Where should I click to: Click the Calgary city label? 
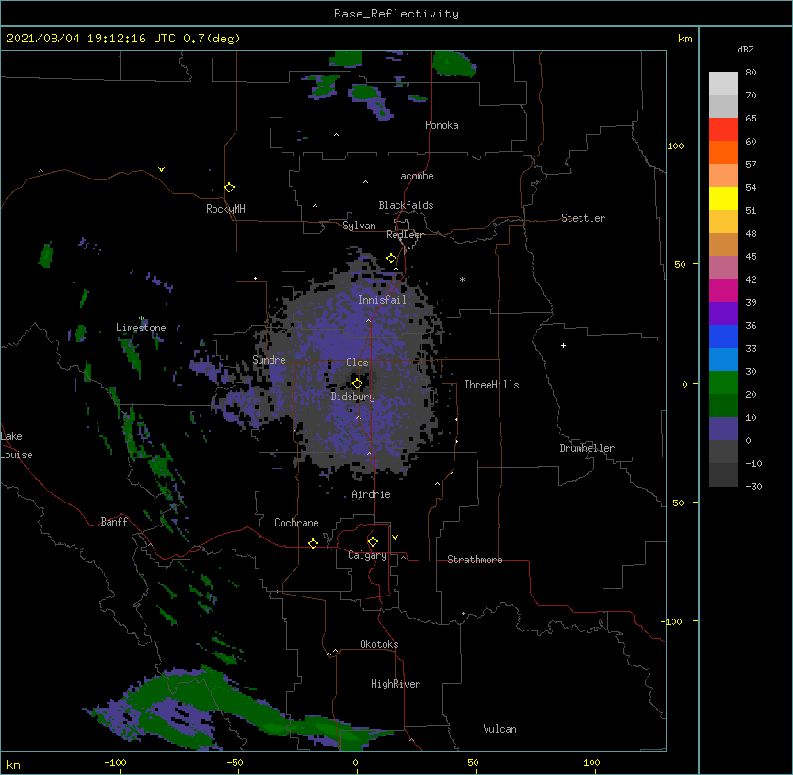[x=367, y=555]
